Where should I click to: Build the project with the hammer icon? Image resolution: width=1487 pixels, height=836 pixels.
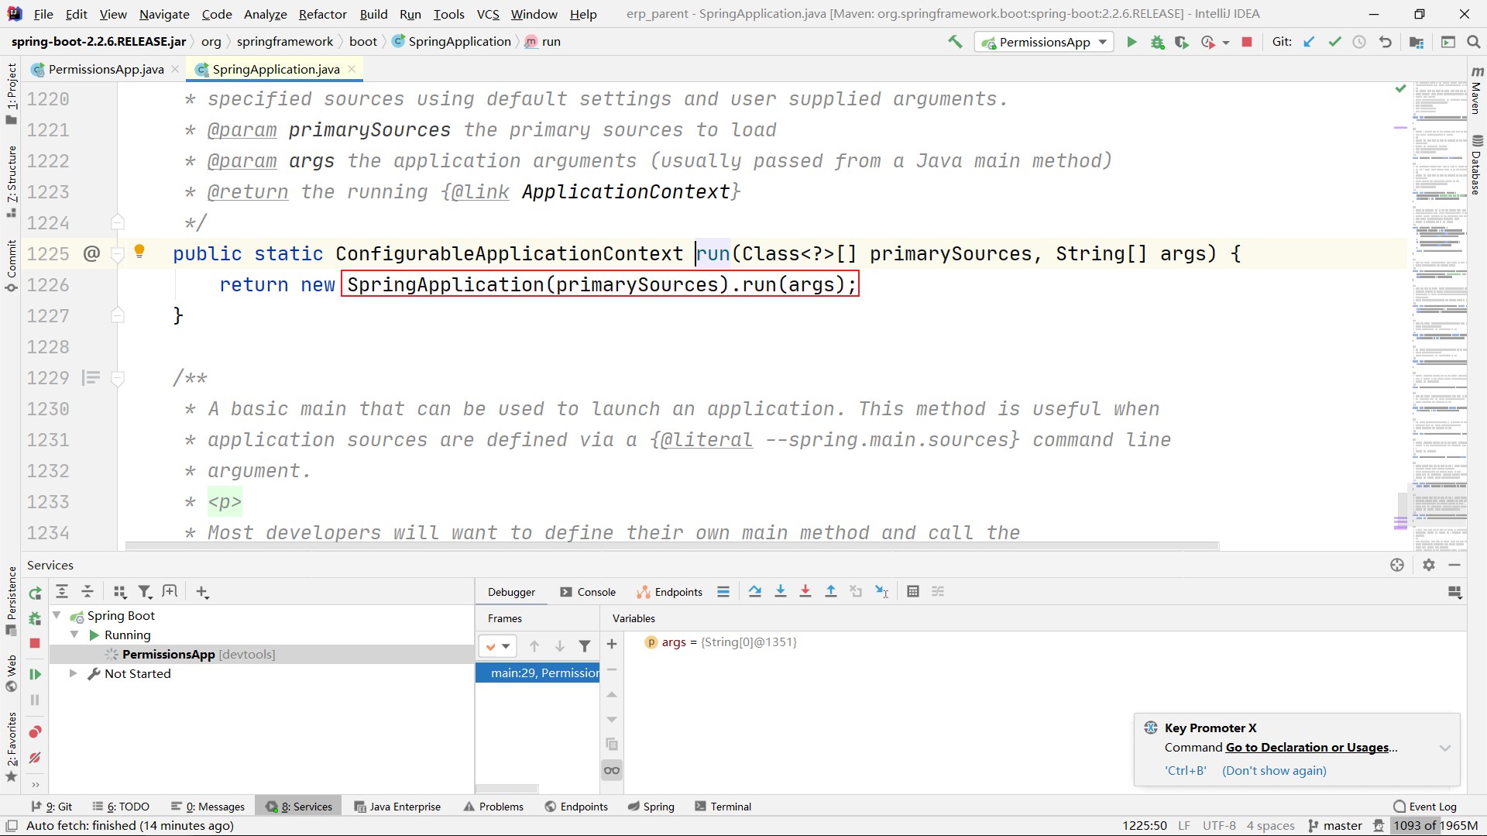pyautogui.click(x=955, y=42)
